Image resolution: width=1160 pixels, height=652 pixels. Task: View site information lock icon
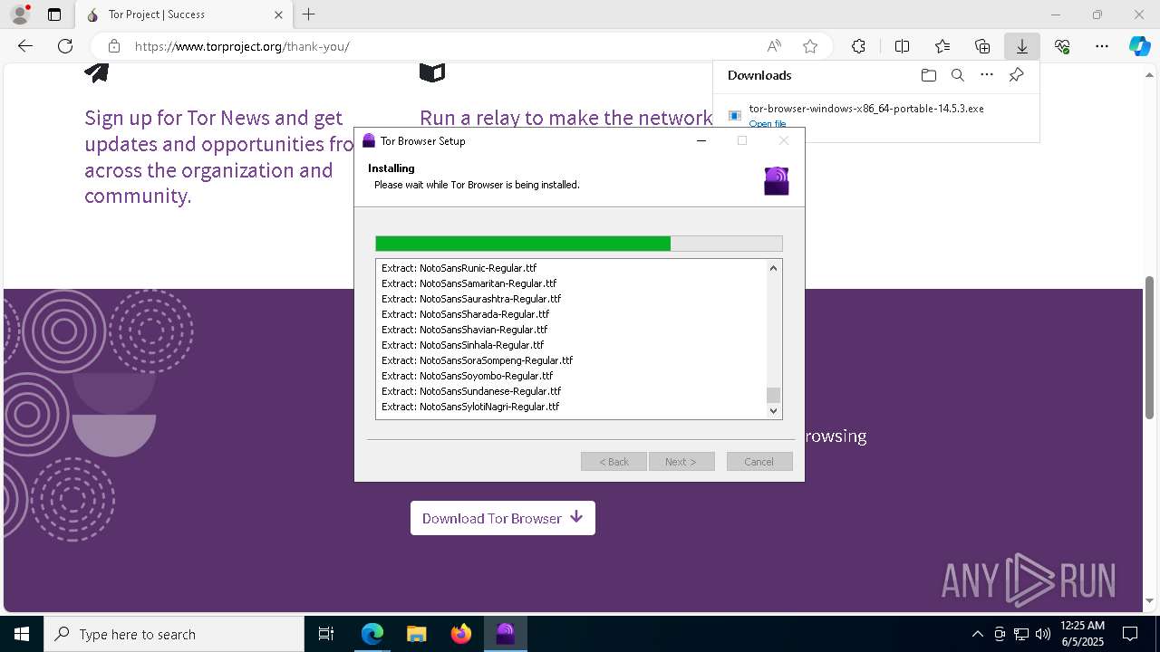pos(113,46)
